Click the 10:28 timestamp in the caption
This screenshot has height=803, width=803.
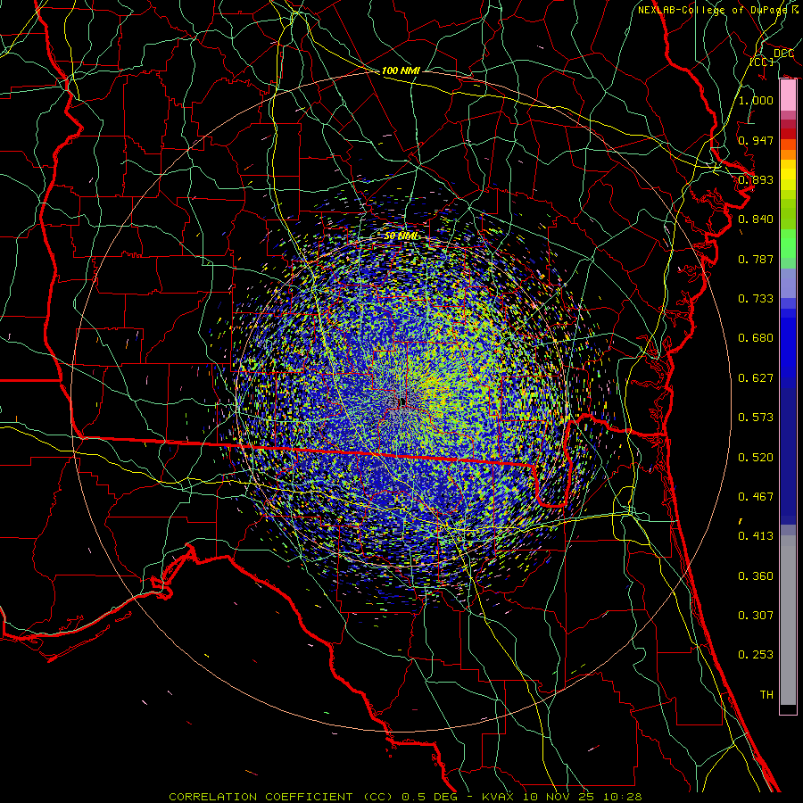622,797
